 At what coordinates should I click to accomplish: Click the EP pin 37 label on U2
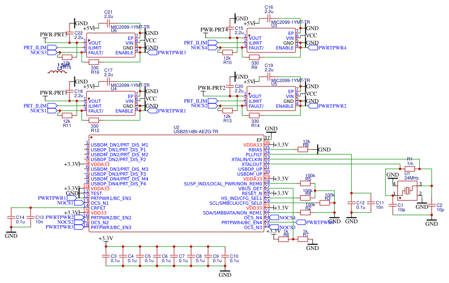click(259, 140)
